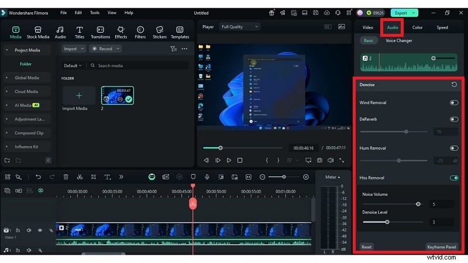This screenshot has height=263, width=468.
Task: Click the Reset button
Action: 366,247
